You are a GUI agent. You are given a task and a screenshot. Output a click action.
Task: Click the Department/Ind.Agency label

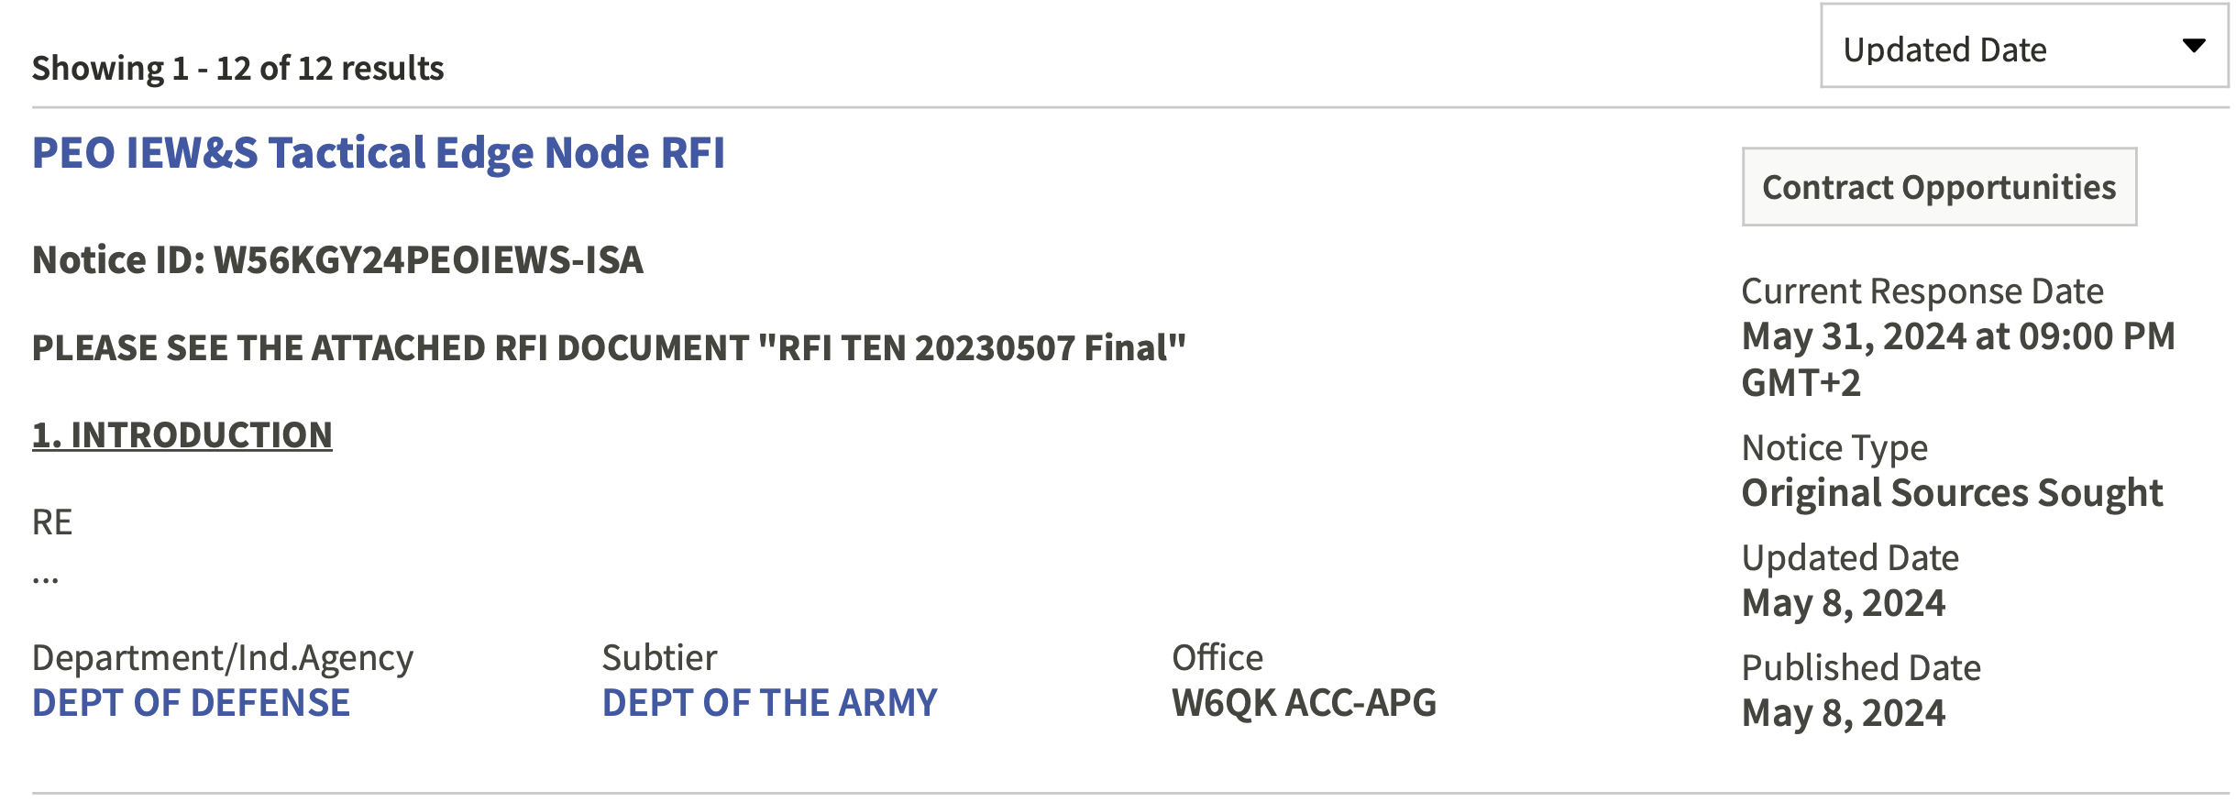pos(223,658)
